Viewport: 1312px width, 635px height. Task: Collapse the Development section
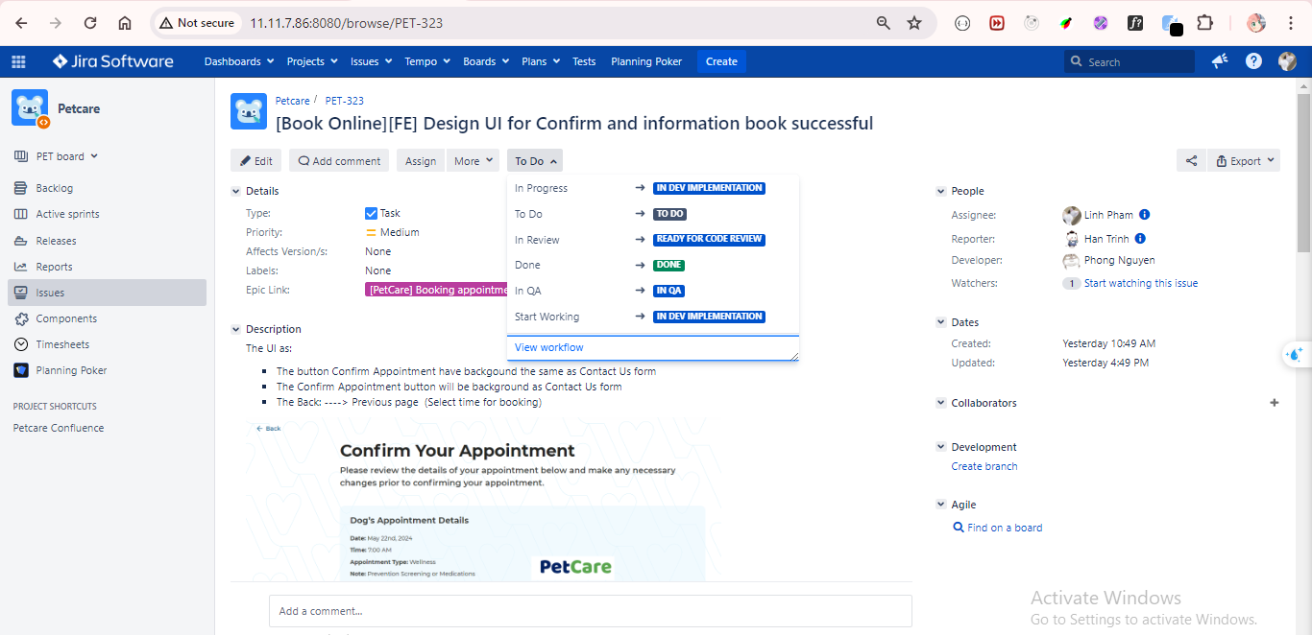(x=941, y=447)
